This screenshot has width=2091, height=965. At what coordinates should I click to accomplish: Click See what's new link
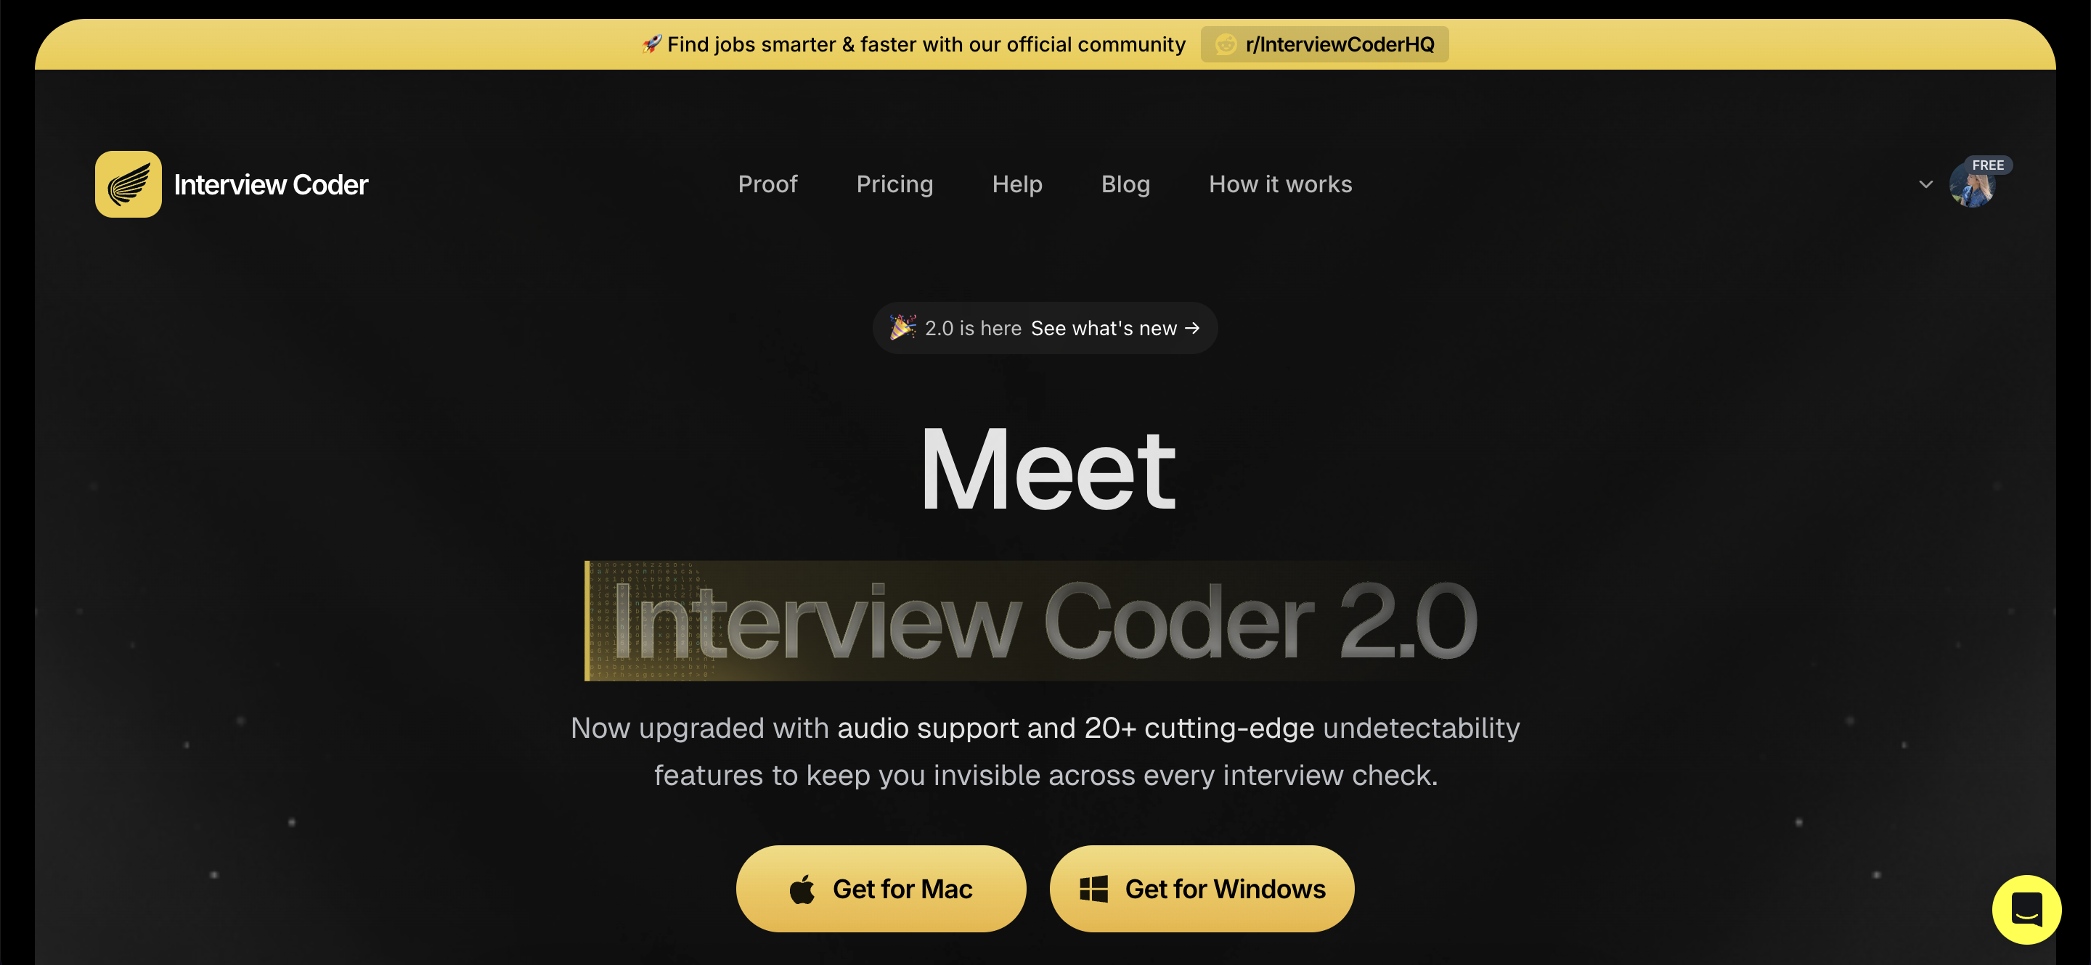[x=1104, y=328]
